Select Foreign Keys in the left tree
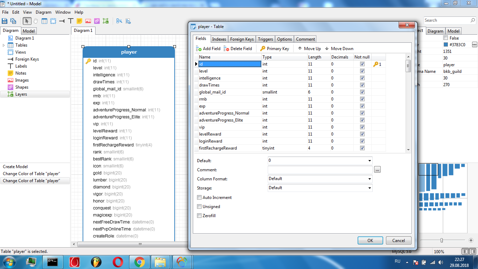The width and height of the screenshot is (478, 269). coord(27,59)
